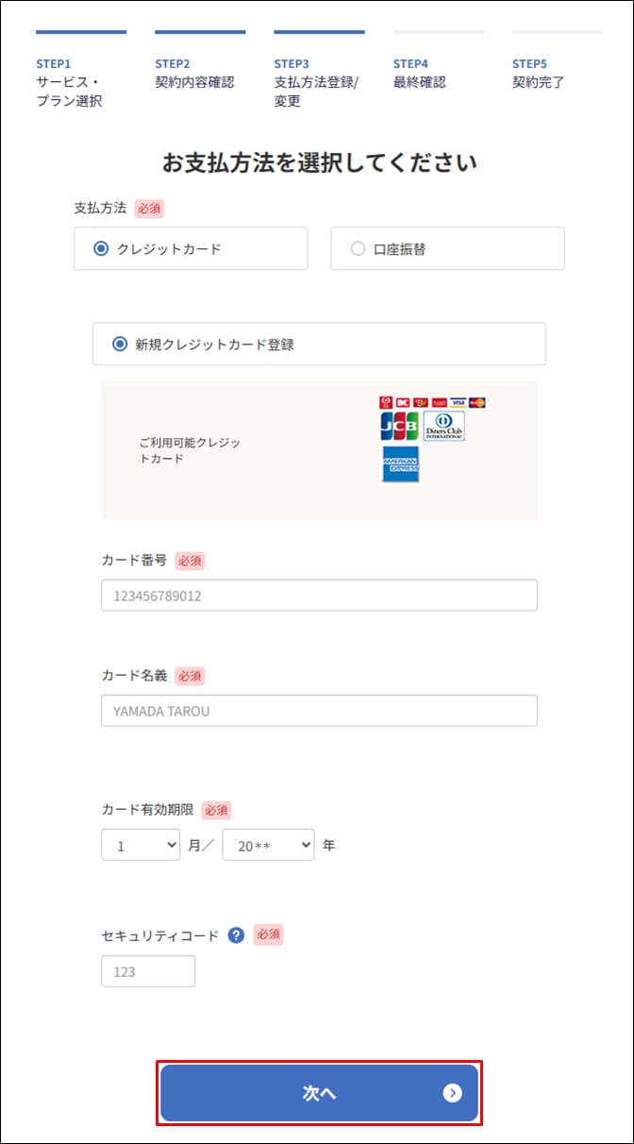This screenshot has width=634, height=1144.
Task: Click the カード名義 text field
Action: tap(319, 711)
